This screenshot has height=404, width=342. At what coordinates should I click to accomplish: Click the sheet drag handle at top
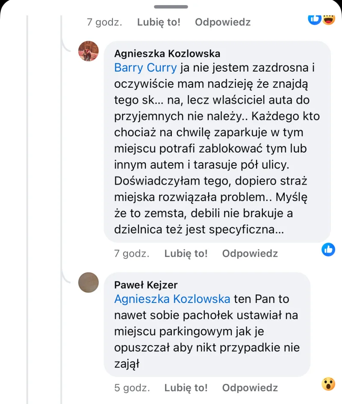point(171,7)
